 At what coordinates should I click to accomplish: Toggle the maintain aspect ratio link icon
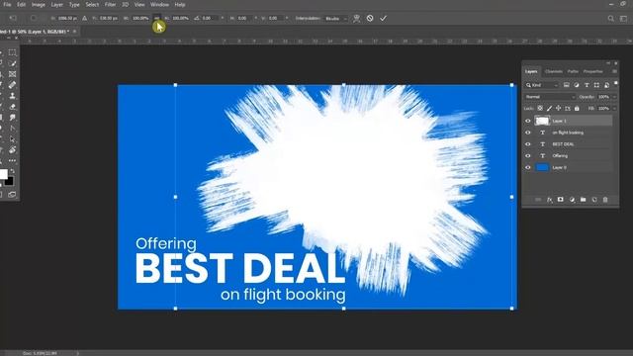click(x=157, y=18)
